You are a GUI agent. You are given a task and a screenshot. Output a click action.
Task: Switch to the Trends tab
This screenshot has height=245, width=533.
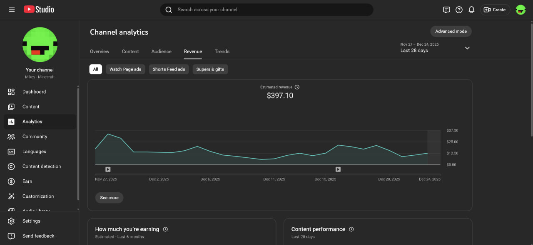pyautogui.click(x=222, y=51)
